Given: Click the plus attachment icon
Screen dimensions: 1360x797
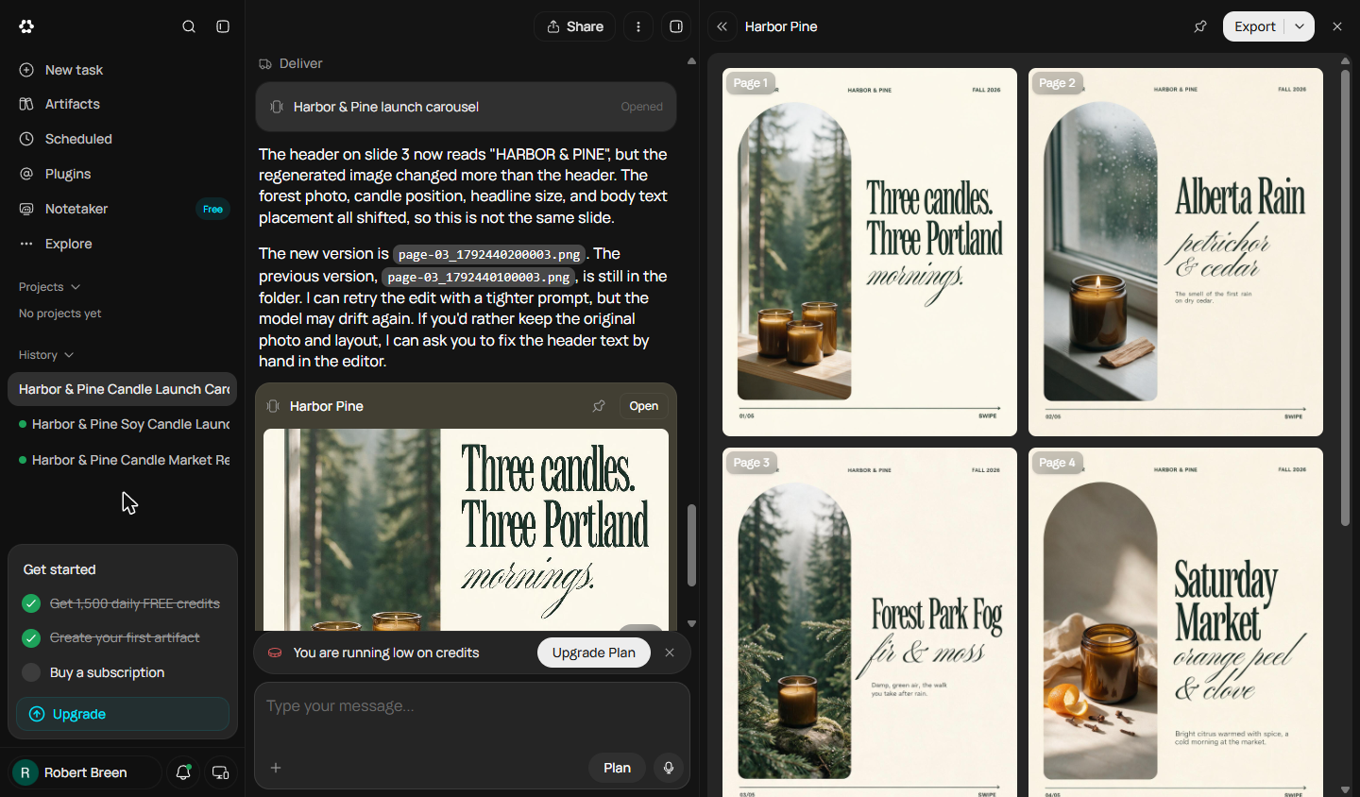Looking at the screenshot, I should point(276,768).
